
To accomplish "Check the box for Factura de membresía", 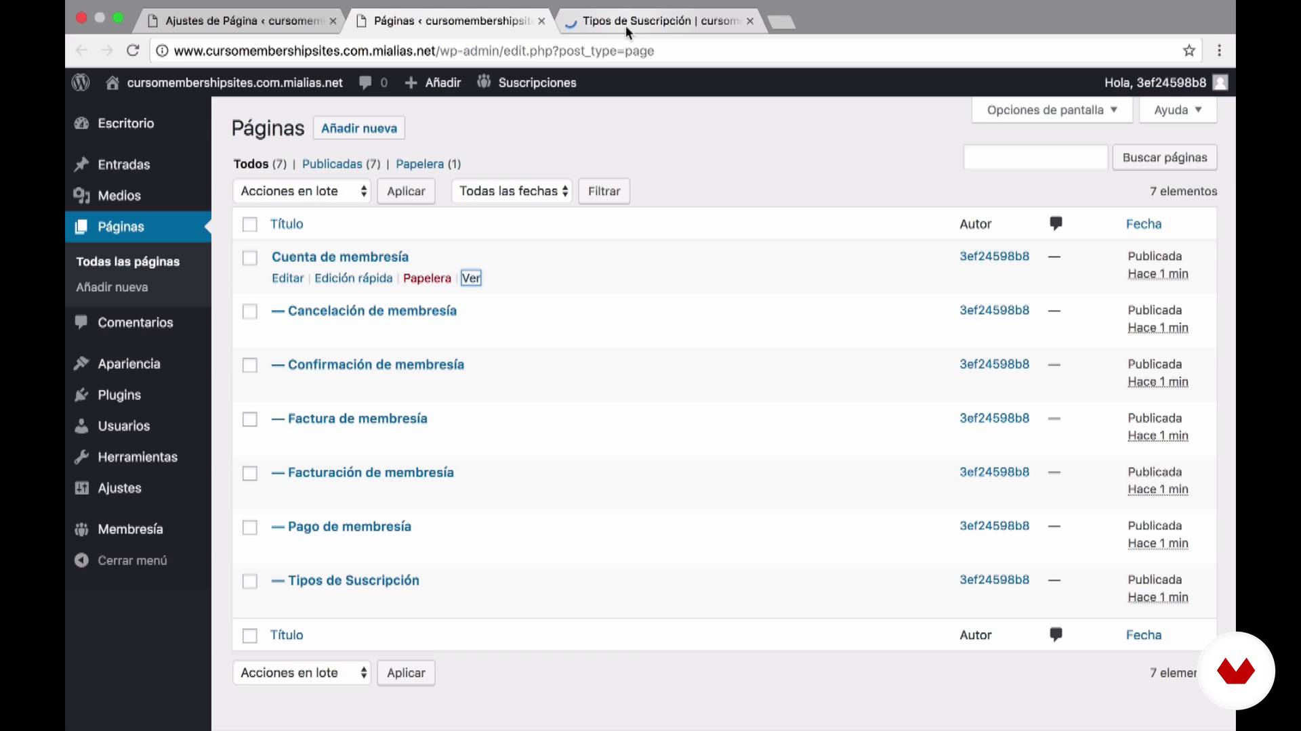I will pos(250,420).
